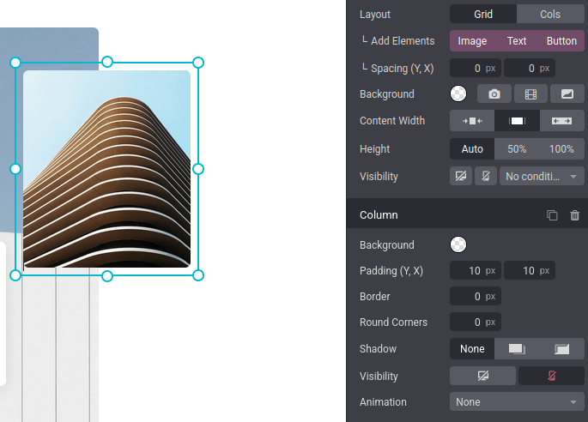This screenshot has width=588, height=422.
Task: Add a Text element
Action: coord(517,41)
